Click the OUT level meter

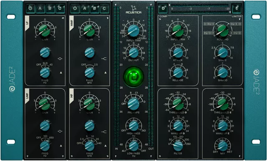151,76
